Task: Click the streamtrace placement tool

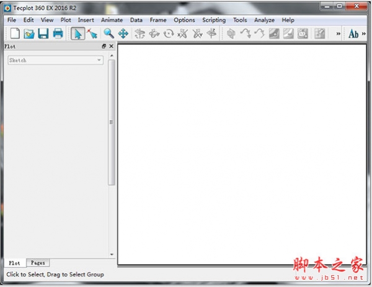Action: (246, 34)
